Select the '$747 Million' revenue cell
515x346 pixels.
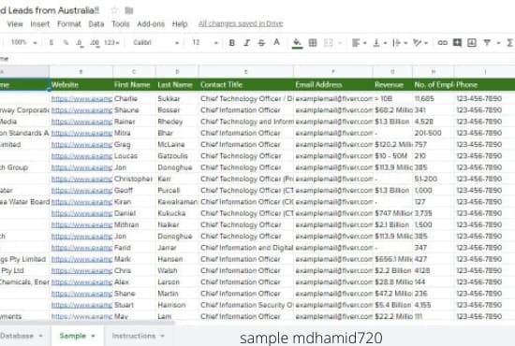[393, 213]
